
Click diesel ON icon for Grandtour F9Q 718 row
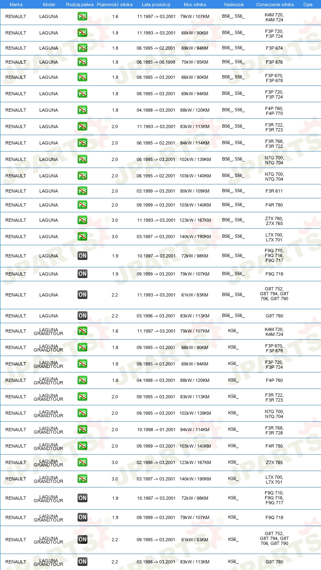pyautogui.click(x=83, y=517)
